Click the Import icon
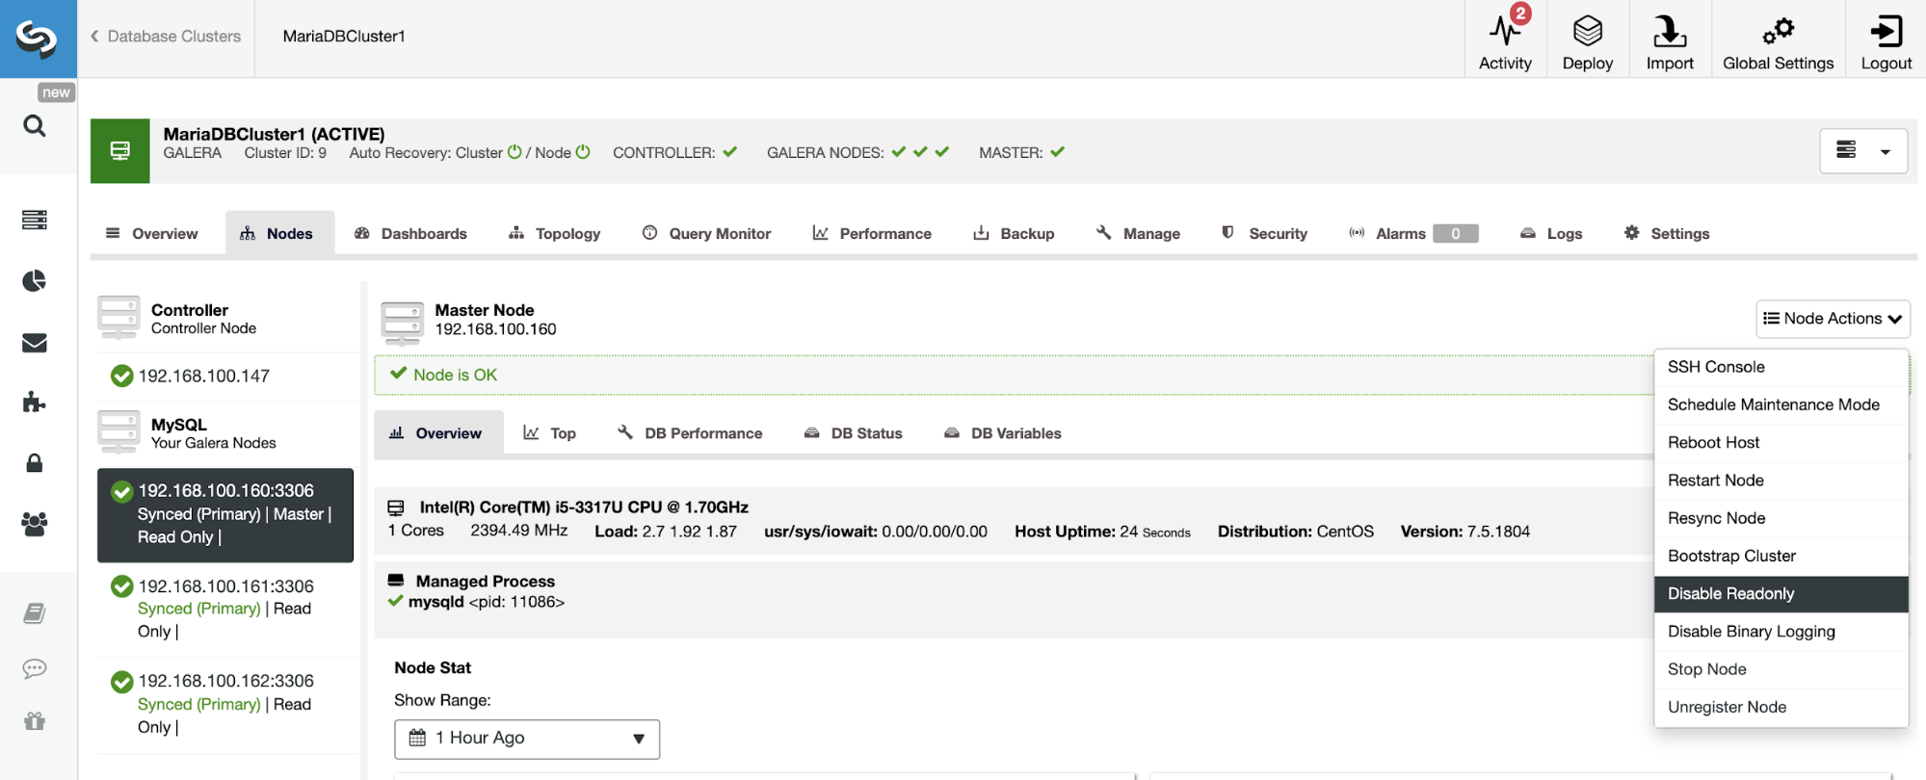This screenshot has height=780, width=1926. [1670, 31]
